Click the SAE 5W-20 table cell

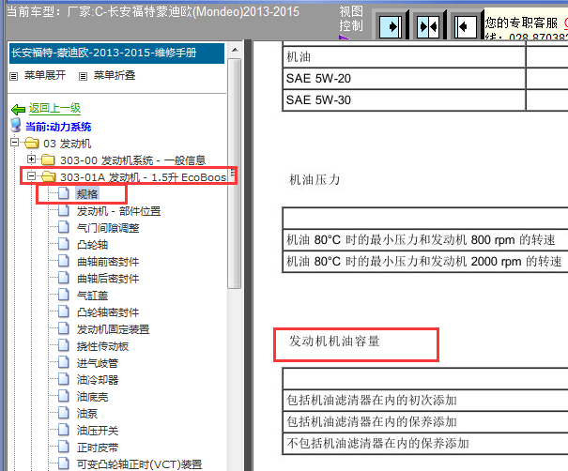[404, 79]
